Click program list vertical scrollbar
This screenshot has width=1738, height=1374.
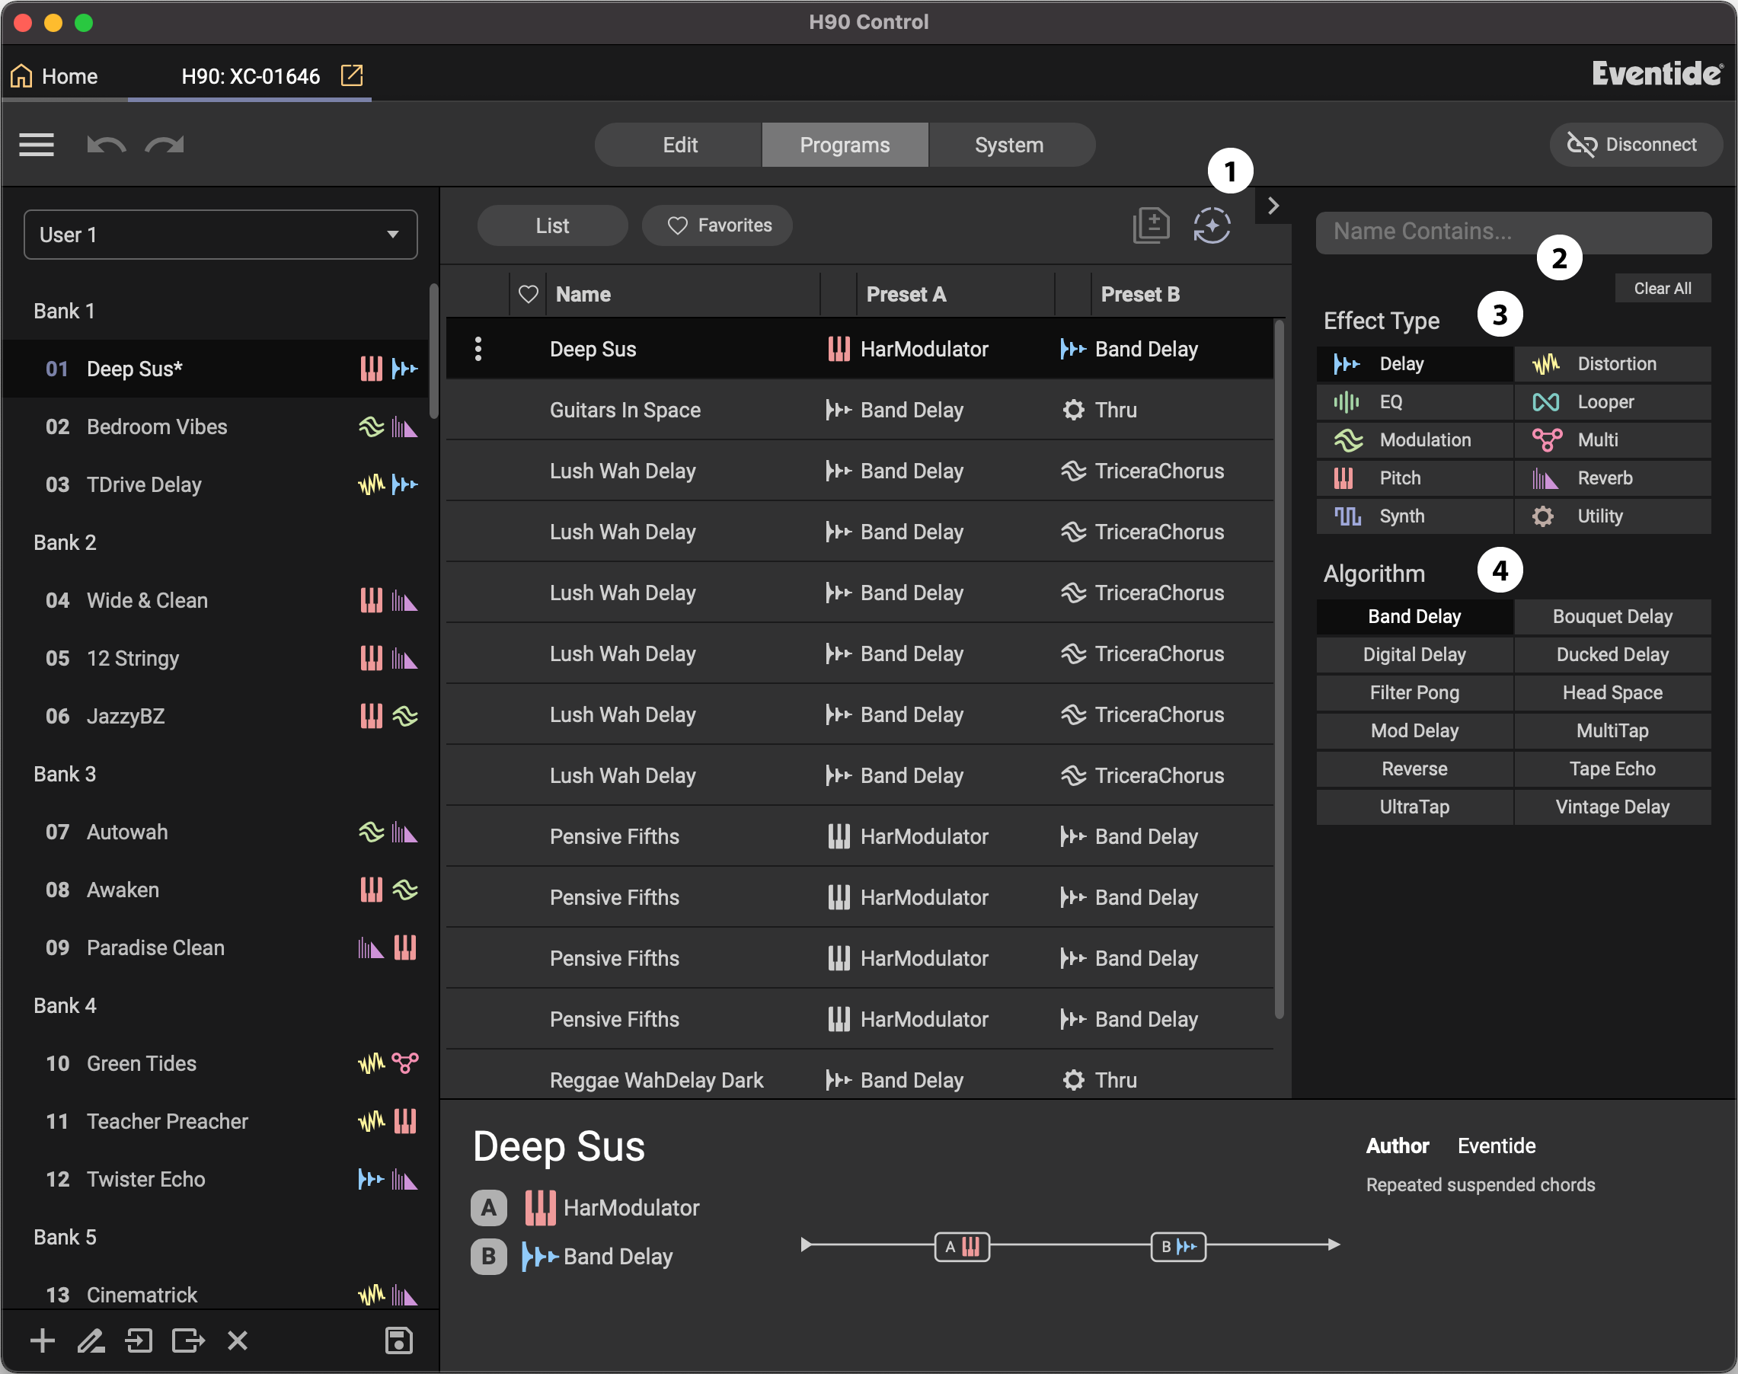click(433, 351)
